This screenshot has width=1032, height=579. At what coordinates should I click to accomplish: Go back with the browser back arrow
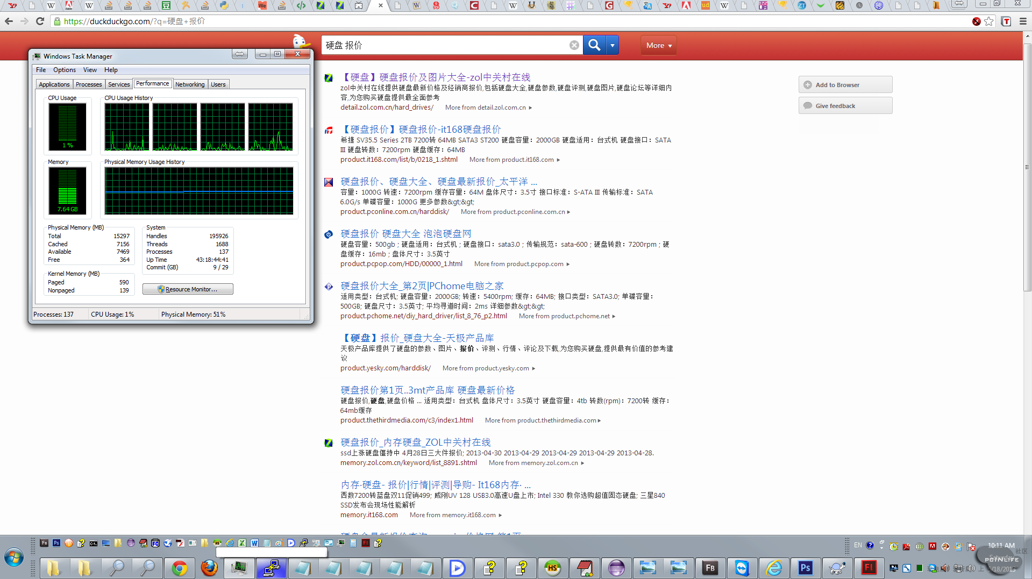9,21
